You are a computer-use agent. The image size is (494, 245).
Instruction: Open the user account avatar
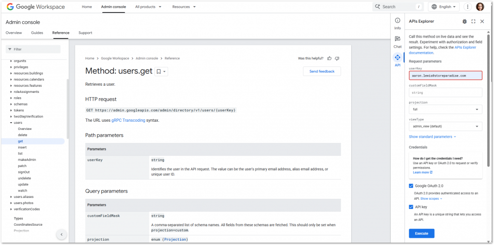point(480,7)
